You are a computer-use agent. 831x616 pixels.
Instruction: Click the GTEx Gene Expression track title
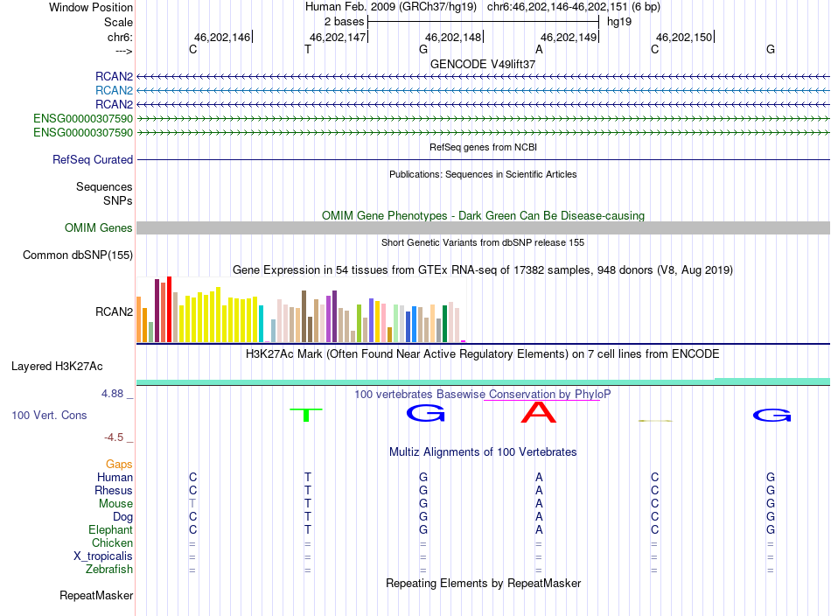tap(483, 269)
